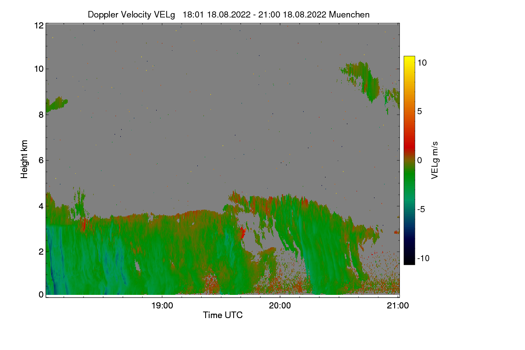Screen dimensions: 525x350
Task: Click the small cloud echo at 8 km left
Action: pos(56,105)
